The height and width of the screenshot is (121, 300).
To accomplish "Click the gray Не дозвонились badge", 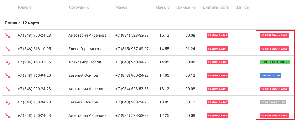I will click(x=273, y=102).
